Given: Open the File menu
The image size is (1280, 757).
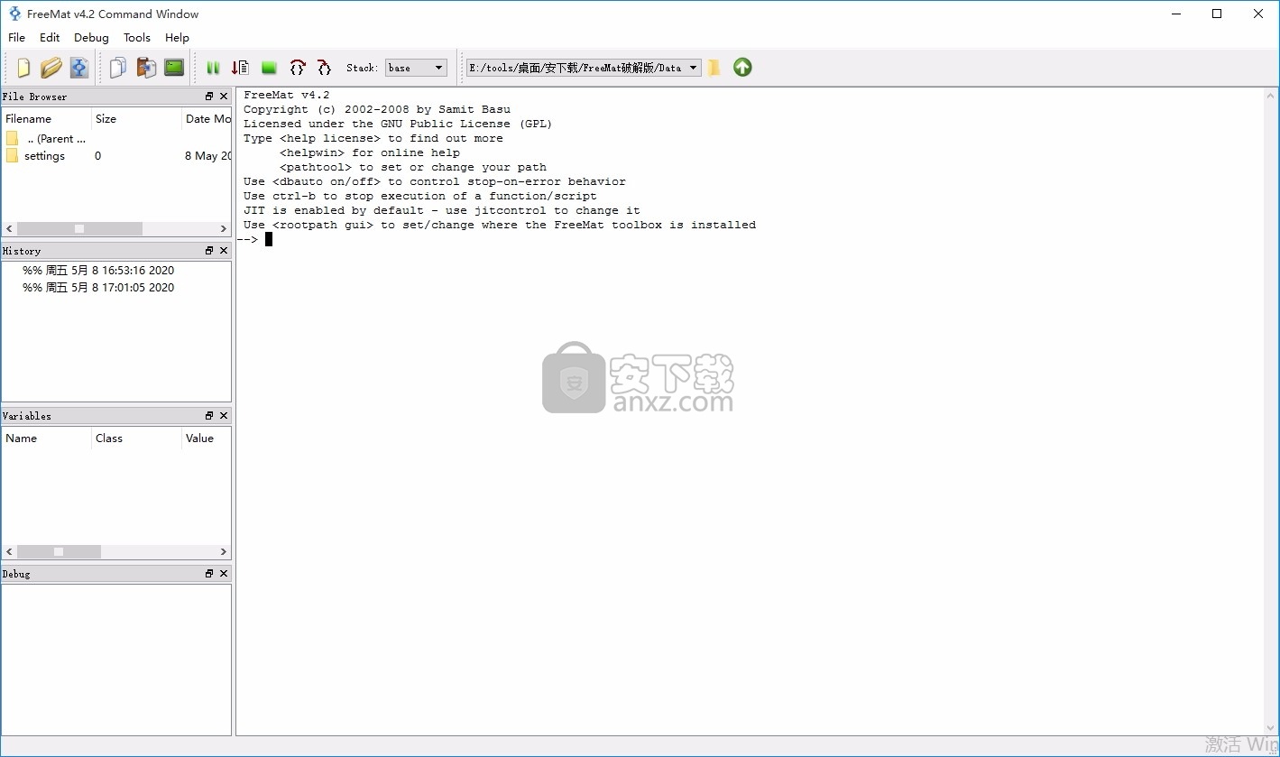Looking at the screenshot, I should pos(16,37).
